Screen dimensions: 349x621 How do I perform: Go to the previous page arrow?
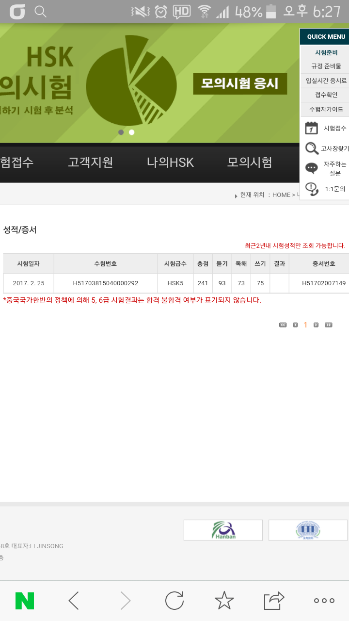295,325
